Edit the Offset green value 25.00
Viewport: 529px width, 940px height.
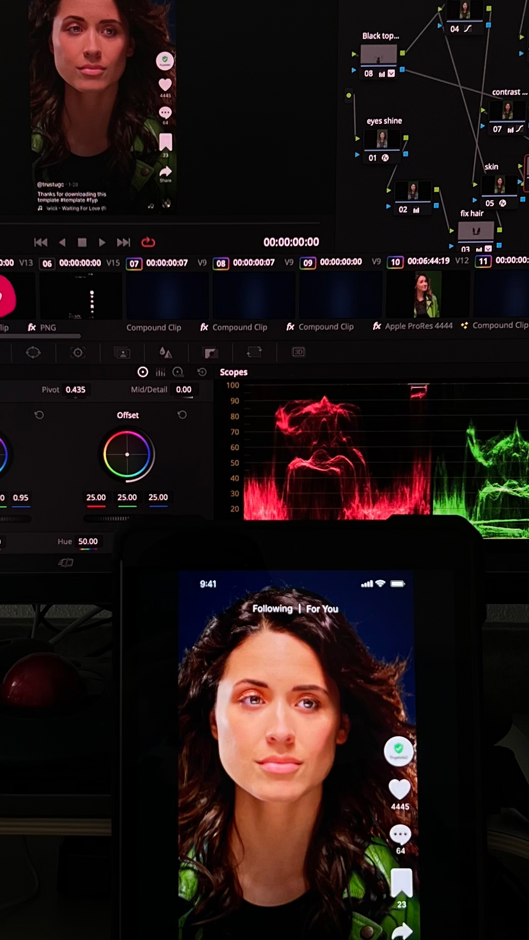tap(127, 497)
